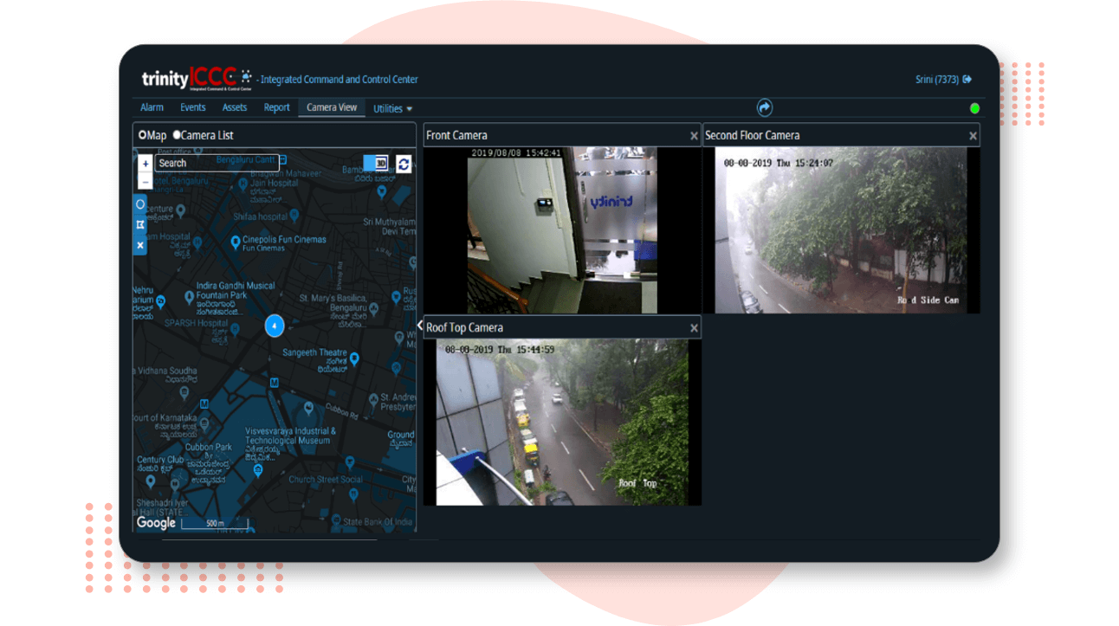Open the Alarm tab
Viewport: 1119px width, 626px height.
pos(152,108)
